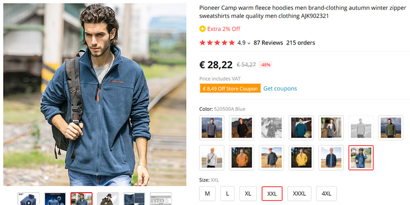Image resolution: width=410 pixels, height=205 pixels.
Task: Click Get coupons link
Action: (x=280, y=88)
